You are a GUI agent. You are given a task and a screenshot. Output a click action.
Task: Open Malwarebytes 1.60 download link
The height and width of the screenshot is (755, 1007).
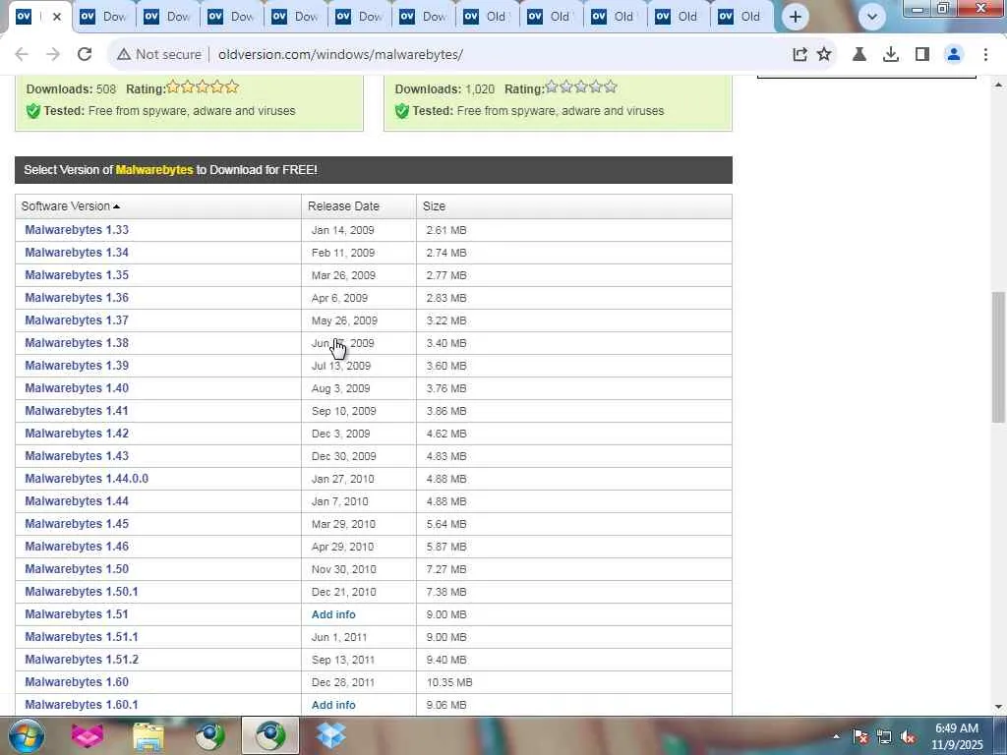pyautogui.click(x=77, y=682)
